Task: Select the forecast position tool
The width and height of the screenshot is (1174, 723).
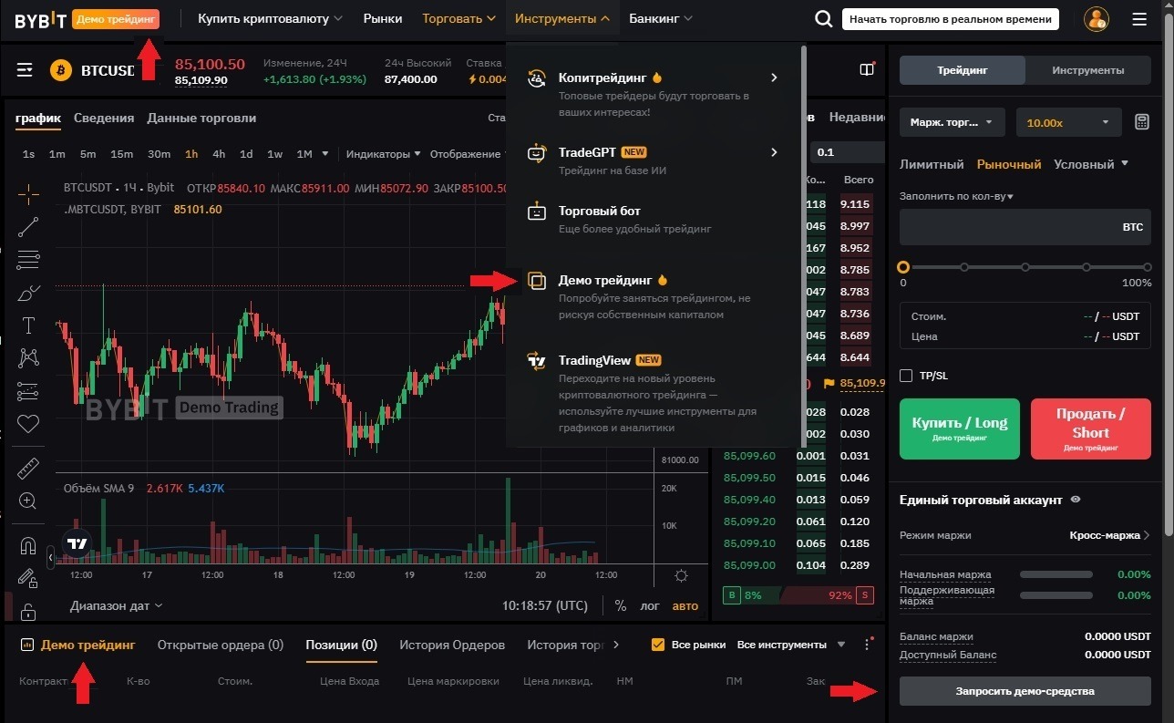Action: 28,391
